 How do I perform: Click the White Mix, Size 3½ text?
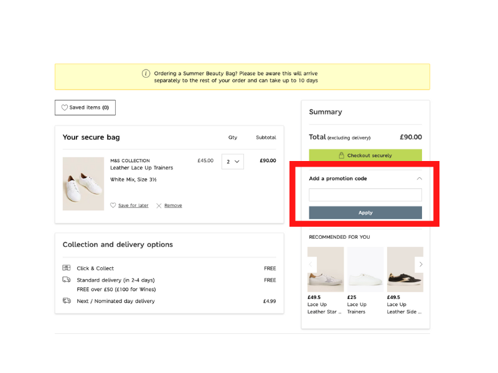click(133, 180)
